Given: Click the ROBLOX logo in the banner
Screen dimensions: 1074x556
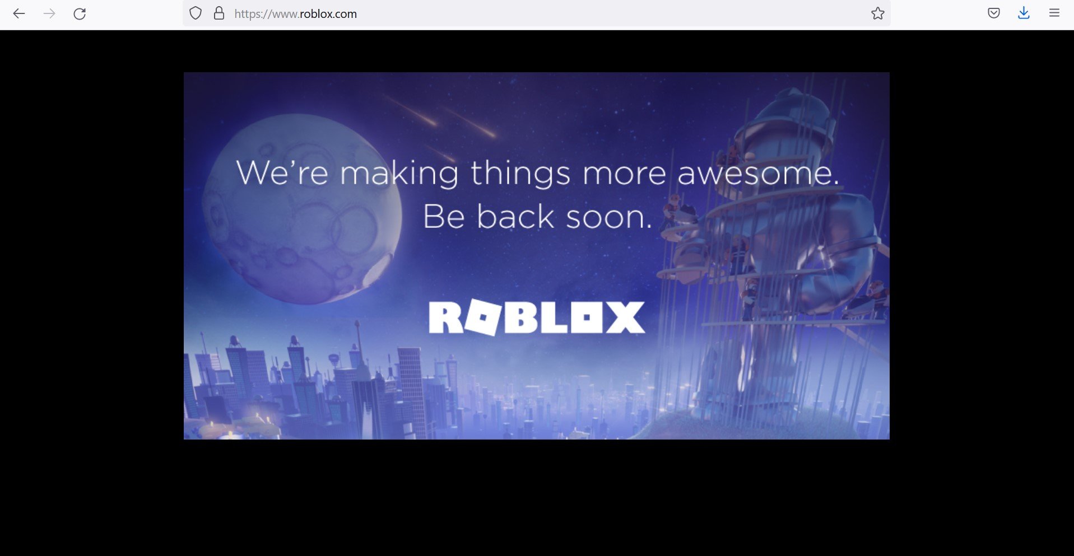Looking at the screenshot, I should pos(537,317).
